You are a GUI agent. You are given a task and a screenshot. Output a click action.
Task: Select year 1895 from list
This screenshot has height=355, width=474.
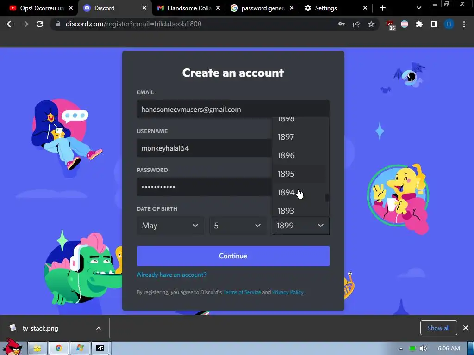click(x=299, y=174)
